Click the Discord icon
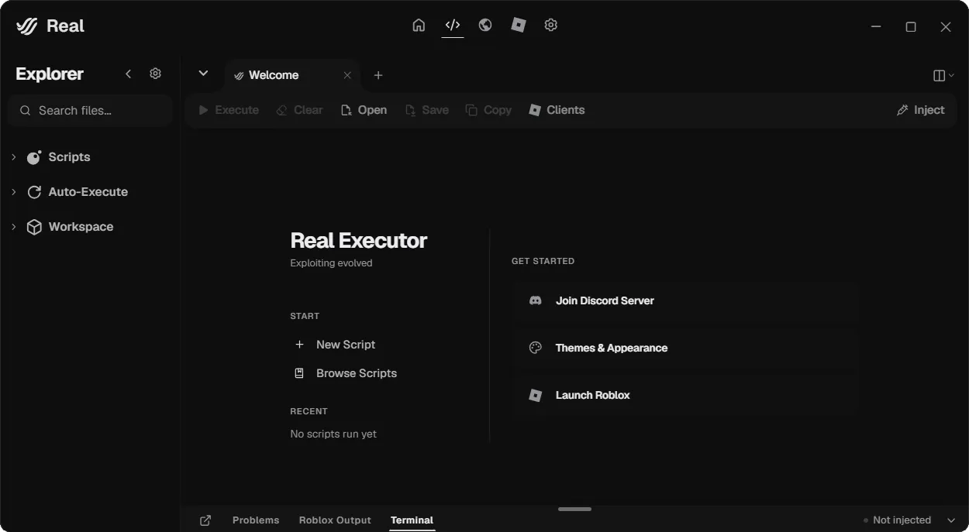 [535, 300]
